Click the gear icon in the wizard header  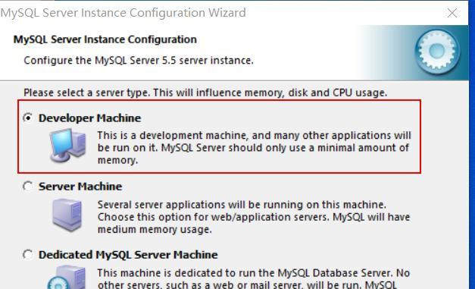pyautogui.click(x=437, y=52)
